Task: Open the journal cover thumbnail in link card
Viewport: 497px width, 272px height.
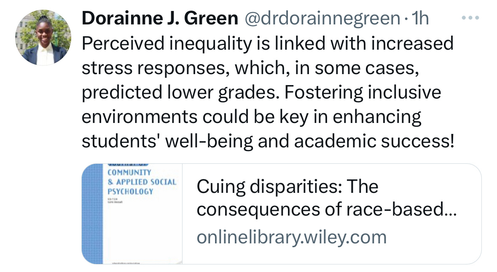Action: 132,213
